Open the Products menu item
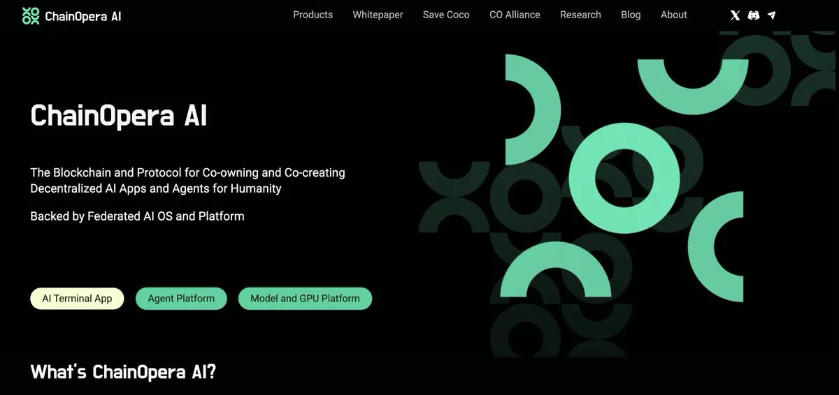 313,15
